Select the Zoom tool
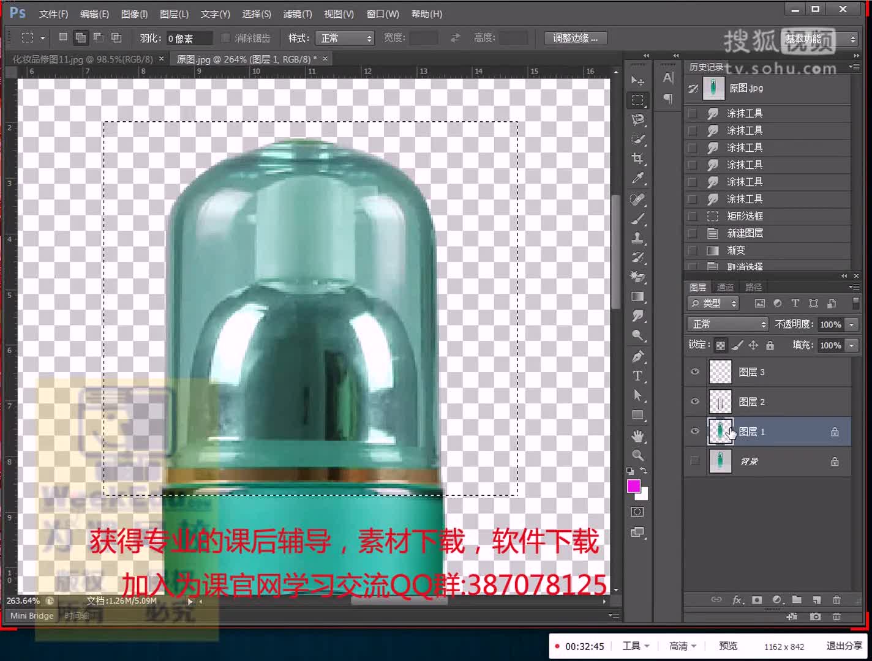 [637, 455]
